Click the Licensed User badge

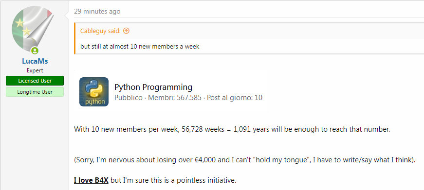pos(35,81)
